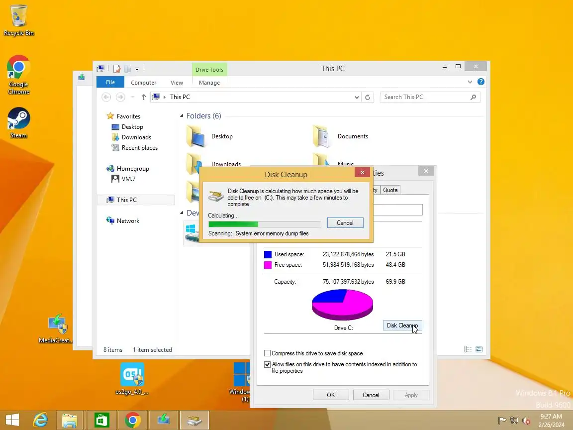Select Desktop under Favorites
573x430 pixels.
[x=127, y=127]
